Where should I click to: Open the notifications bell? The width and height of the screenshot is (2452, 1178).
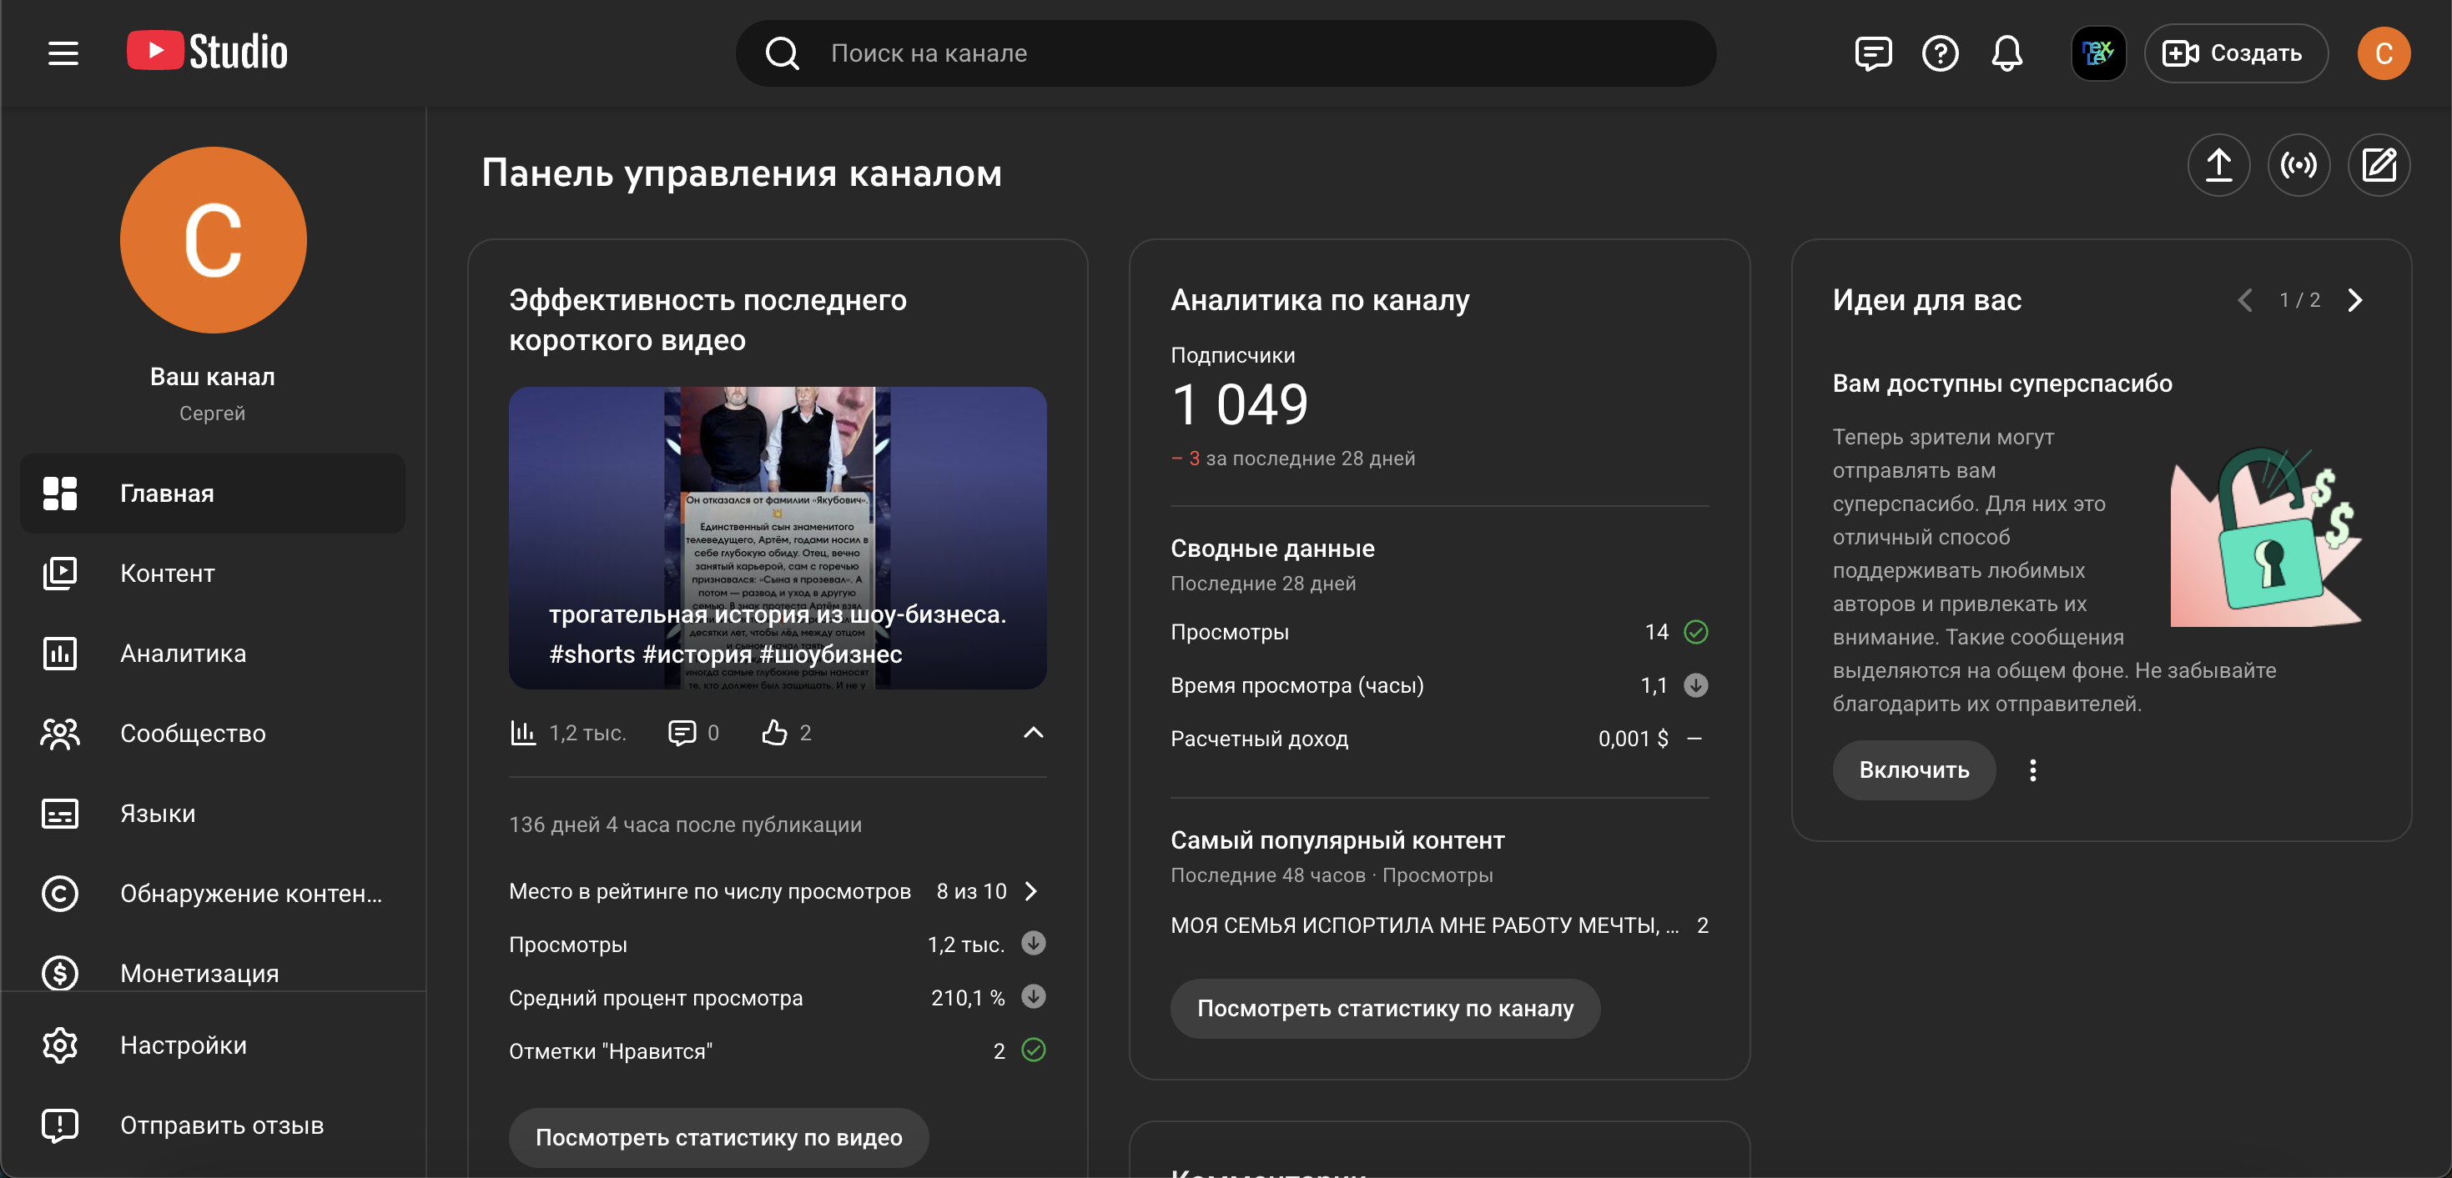2006,53
